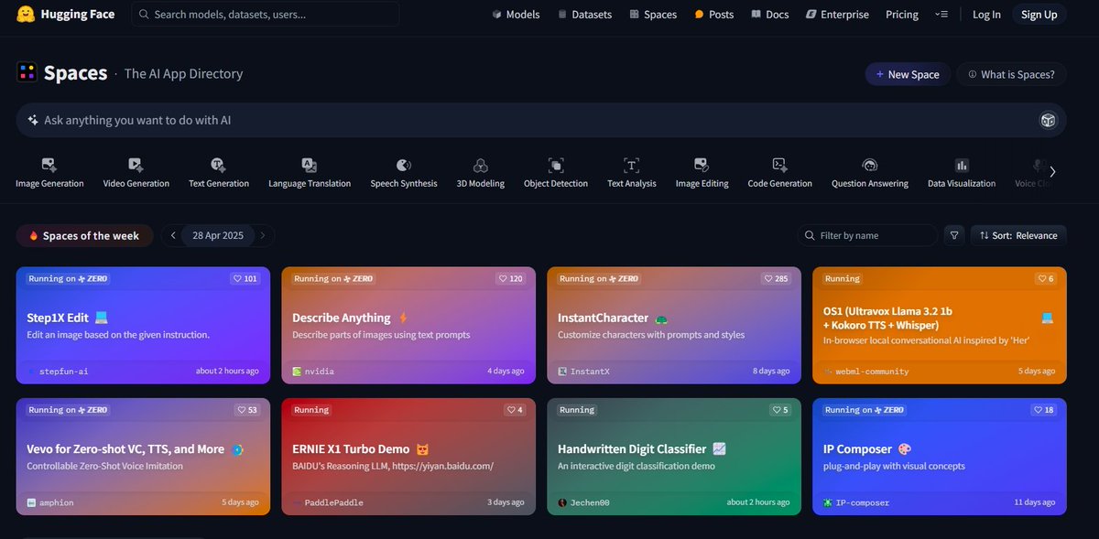Like InstantCharacter (285 likes)
Image resolution: width=1099 pixels, height=539 pixels.
click(x=775, y=278)
